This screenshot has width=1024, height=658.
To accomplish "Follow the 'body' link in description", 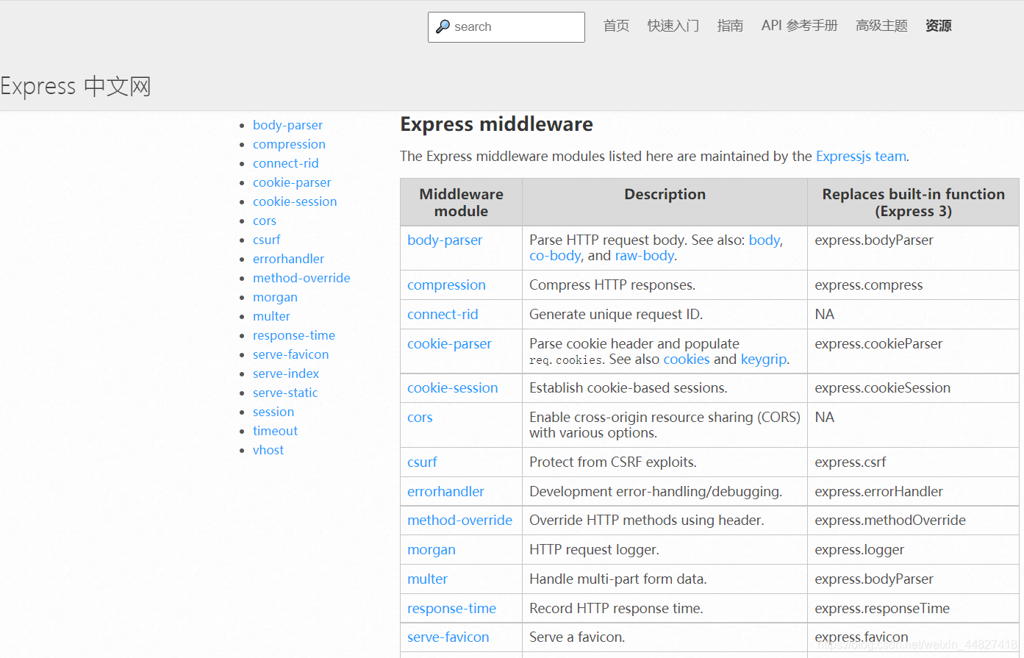I will [x=765, y=240].
